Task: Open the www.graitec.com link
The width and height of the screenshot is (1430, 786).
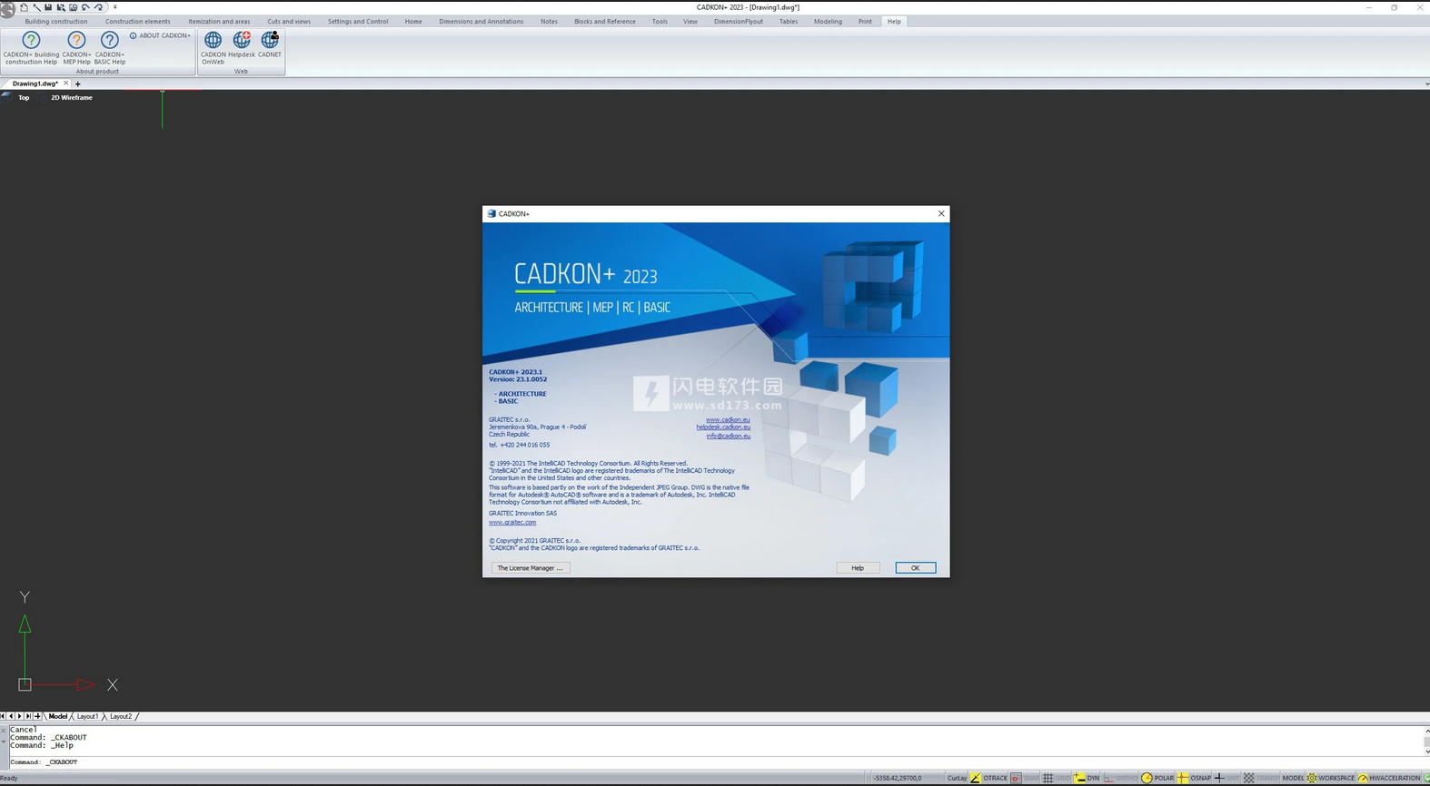Action: [512, 523]
